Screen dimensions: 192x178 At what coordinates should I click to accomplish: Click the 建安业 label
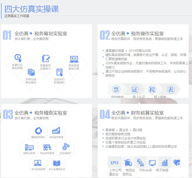point(114,174)
